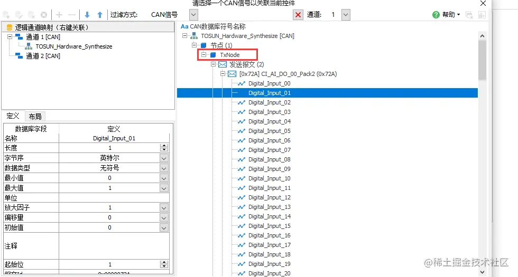Click the signal tree scrollbar up arrow
This screenshot has width=518, height=277.
coord(482,36)
